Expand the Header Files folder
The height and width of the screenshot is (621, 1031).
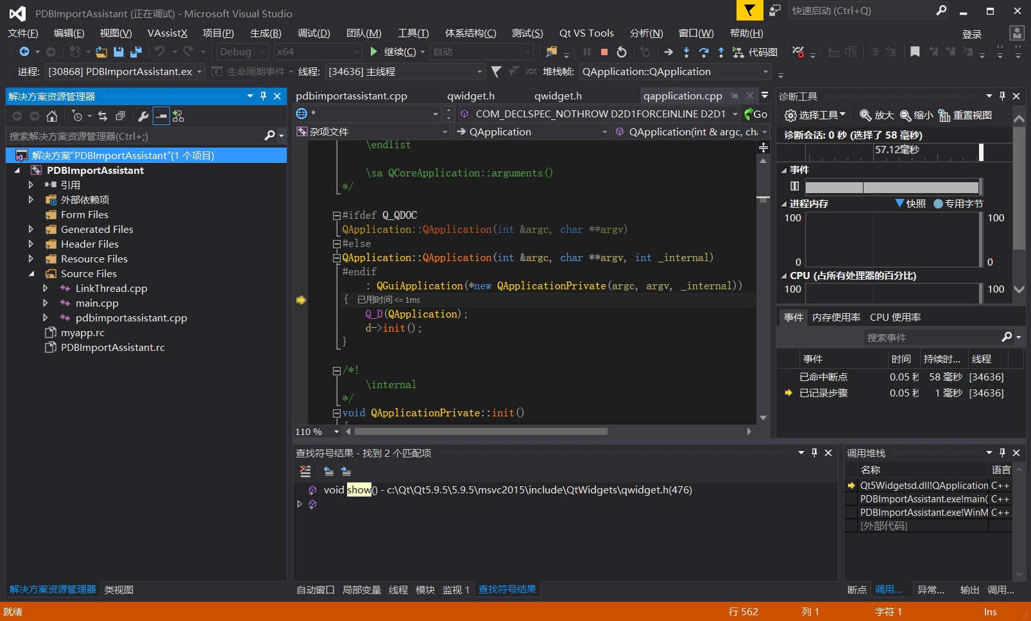point(31,244)
